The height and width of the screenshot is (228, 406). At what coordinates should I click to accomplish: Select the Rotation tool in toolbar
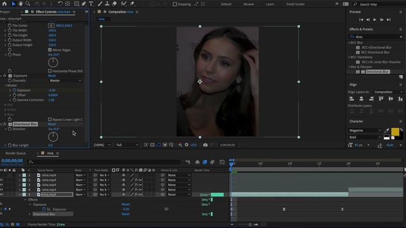[60, 4]
